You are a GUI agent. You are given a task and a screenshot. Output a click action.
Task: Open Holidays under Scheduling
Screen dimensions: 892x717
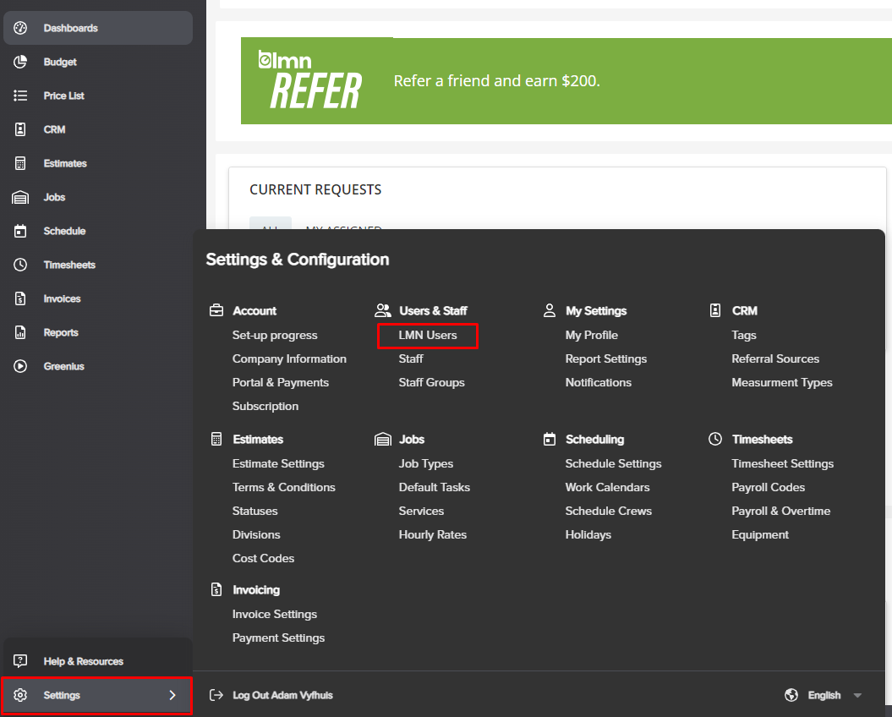click(588, 535)
